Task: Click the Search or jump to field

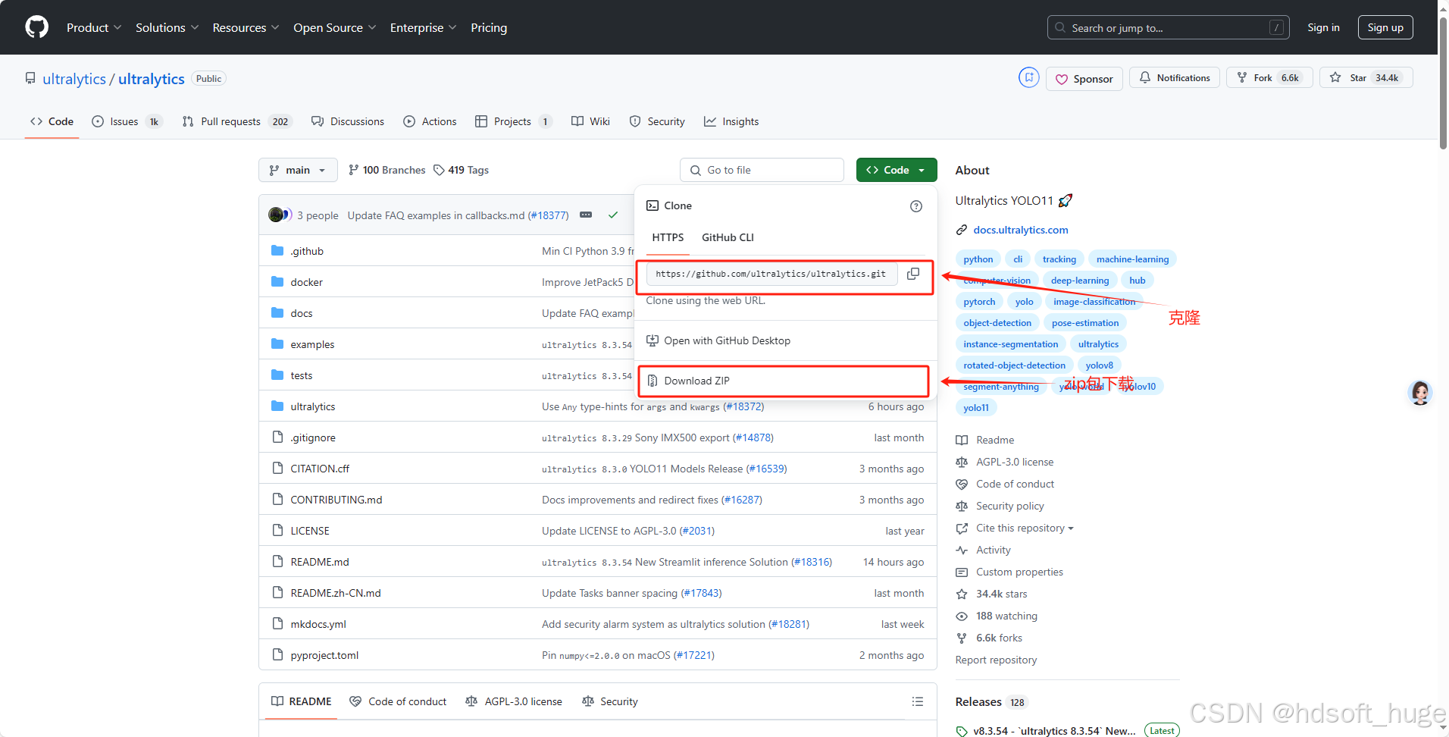Action: (1169, 27)
